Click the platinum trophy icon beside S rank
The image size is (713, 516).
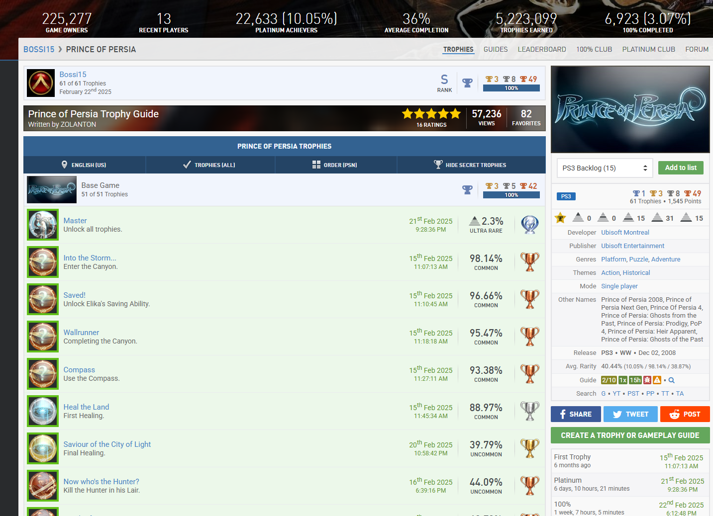click(467, 83)
